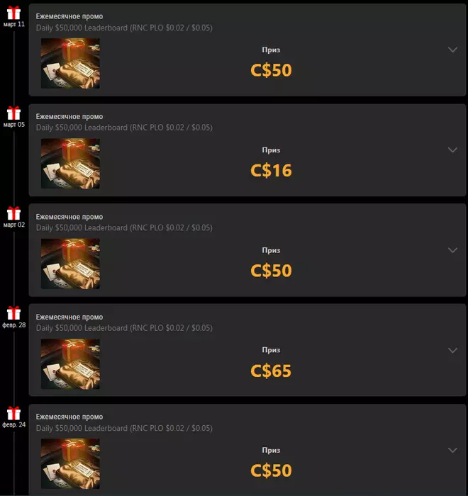Click the gift icon dated февр. 28

(x=13, y=313)
